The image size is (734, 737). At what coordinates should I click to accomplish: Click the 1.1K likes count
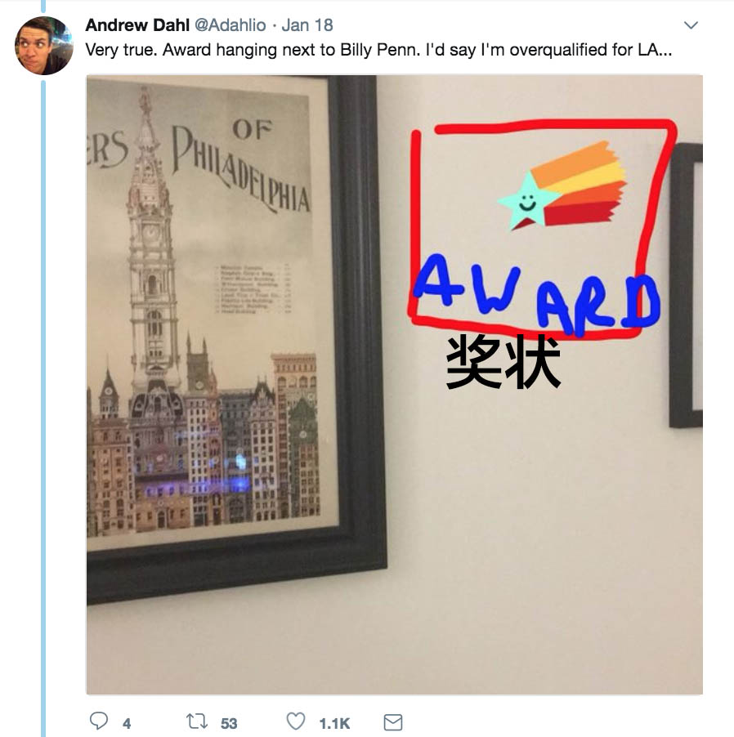click(x=334, y=723)
